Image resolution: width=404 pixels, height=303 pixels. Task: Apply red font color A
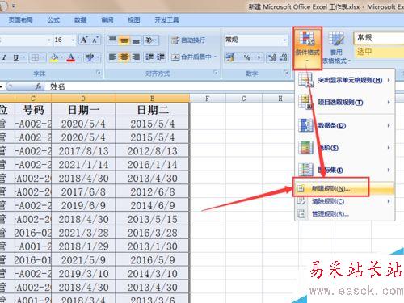pos(71,57)
